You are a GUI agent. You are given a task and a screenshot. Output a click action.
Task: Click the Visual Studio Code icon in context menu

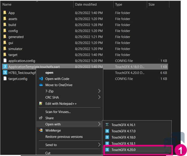(x=41, y=79)
